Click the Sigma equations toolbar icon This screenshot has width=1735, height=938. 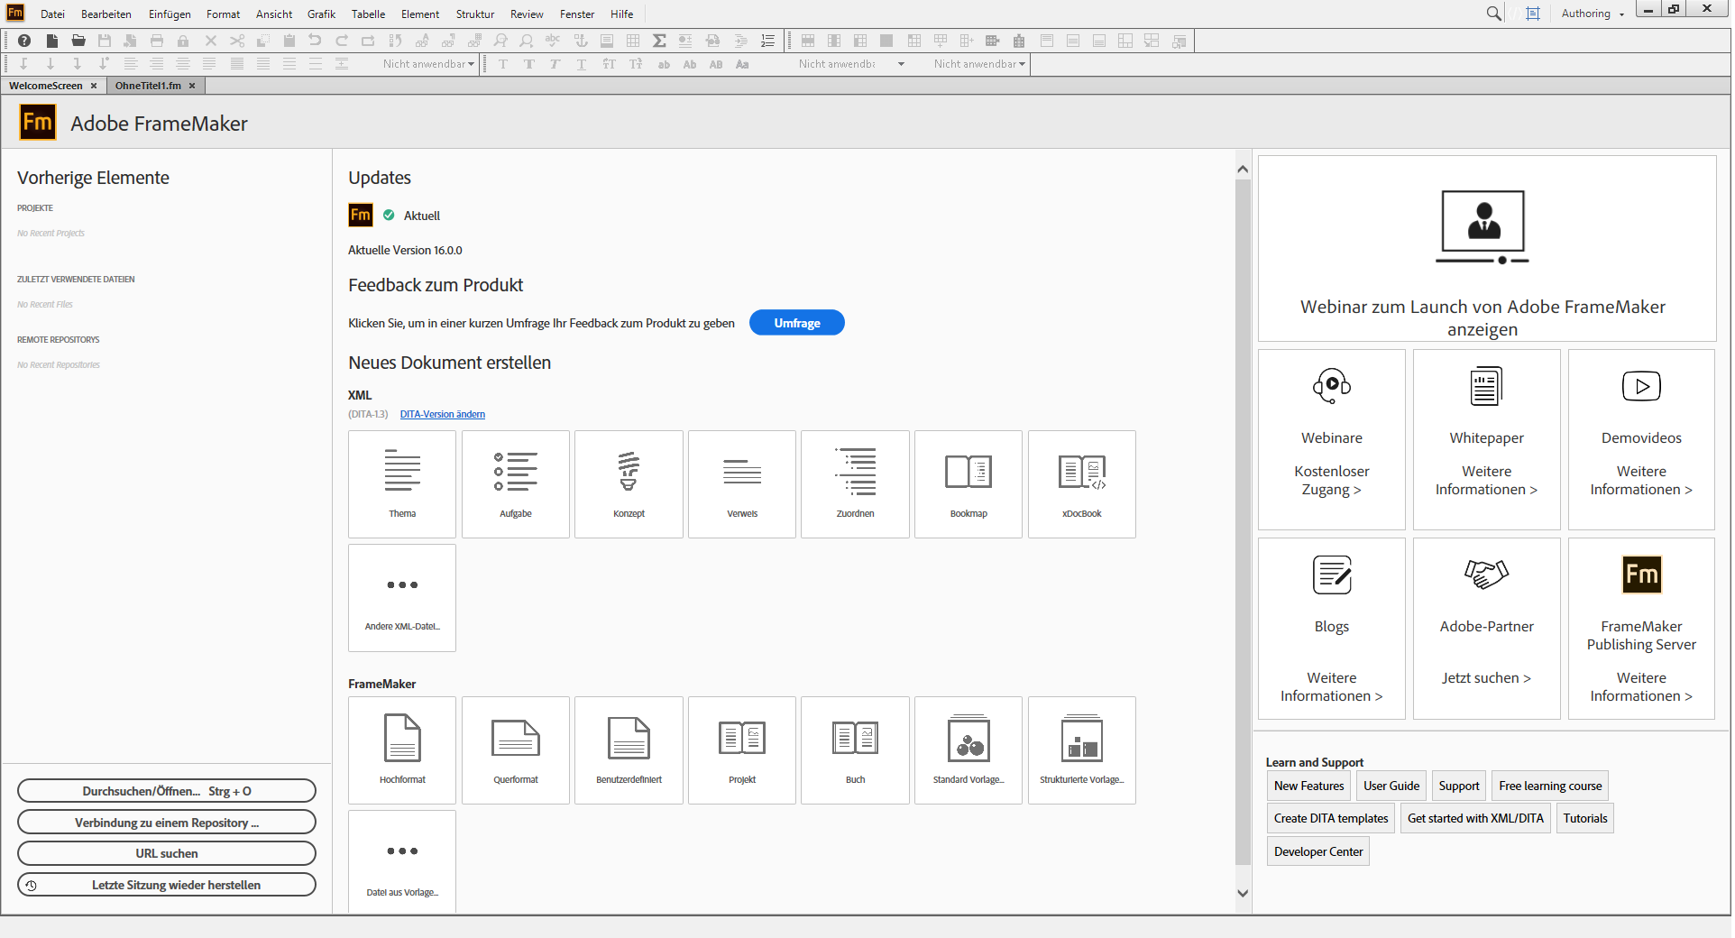pos(659,41)
